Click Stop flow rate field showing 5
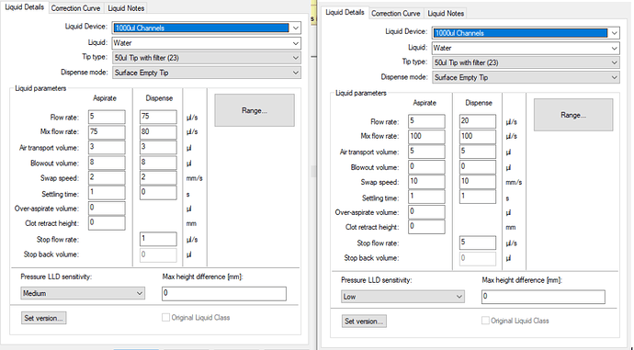Screen dimensions: 634x350 (x=478, y=243)
